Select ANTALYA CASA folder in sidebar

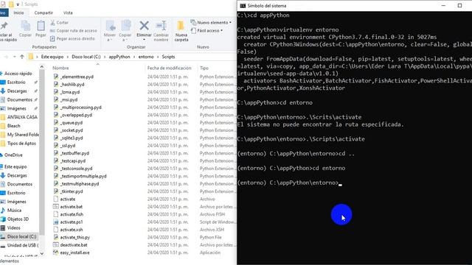(x=22, y=117)
